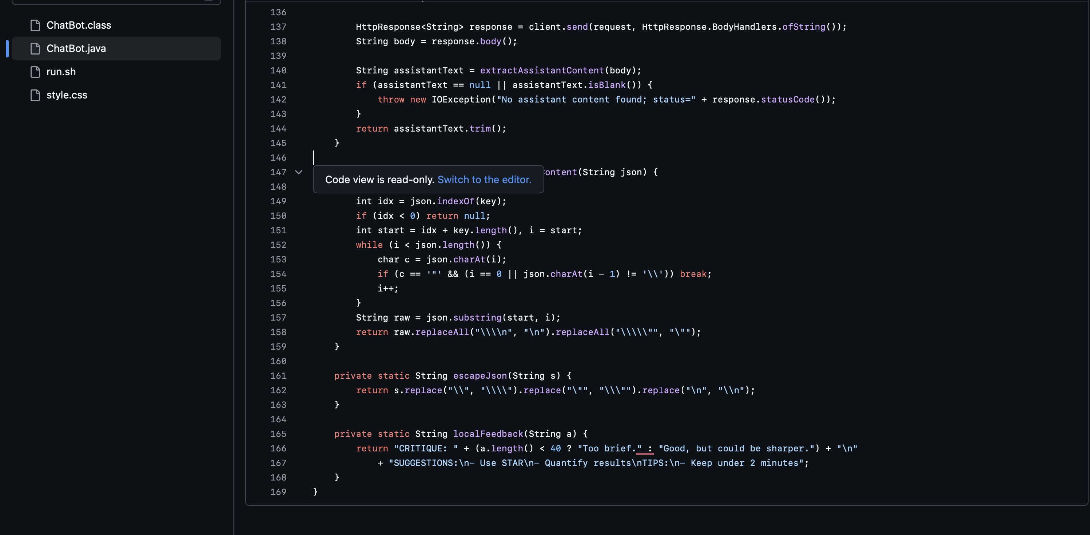Open ChatBot.class in the file tree
Screen dimensions: 1090x535
[x=79, y=25]
